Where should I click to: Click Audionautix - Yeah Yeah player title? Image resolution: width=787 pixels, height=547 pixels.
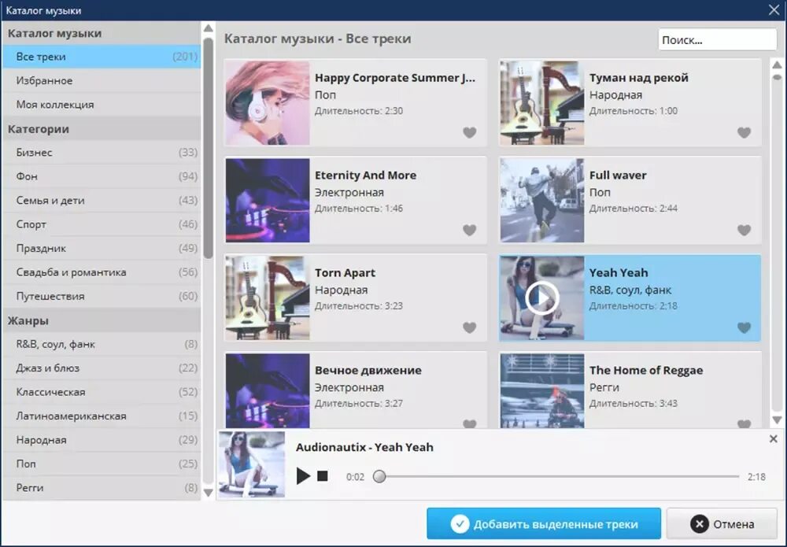pos(364,447)
